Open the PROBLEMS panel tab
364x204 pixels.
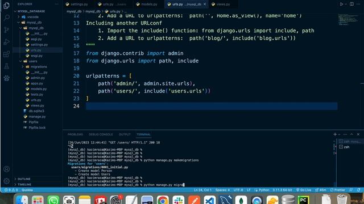(75, 134)
